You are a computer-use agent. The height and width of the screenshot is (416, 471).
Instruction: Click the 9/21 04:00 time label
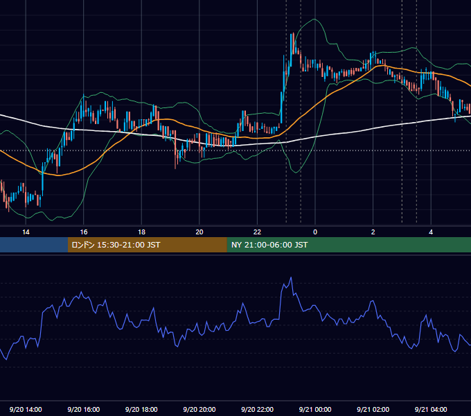[x=431, y=409]
